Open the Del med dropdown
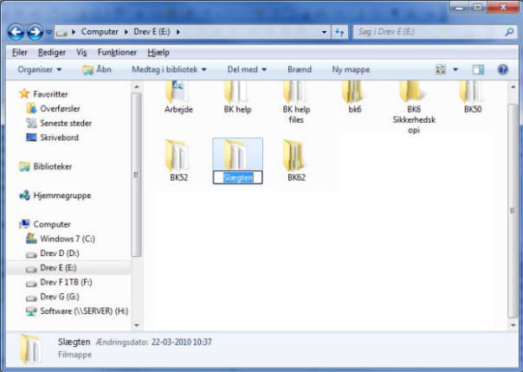This screenshot has width=523, height=372. point(247,69)
